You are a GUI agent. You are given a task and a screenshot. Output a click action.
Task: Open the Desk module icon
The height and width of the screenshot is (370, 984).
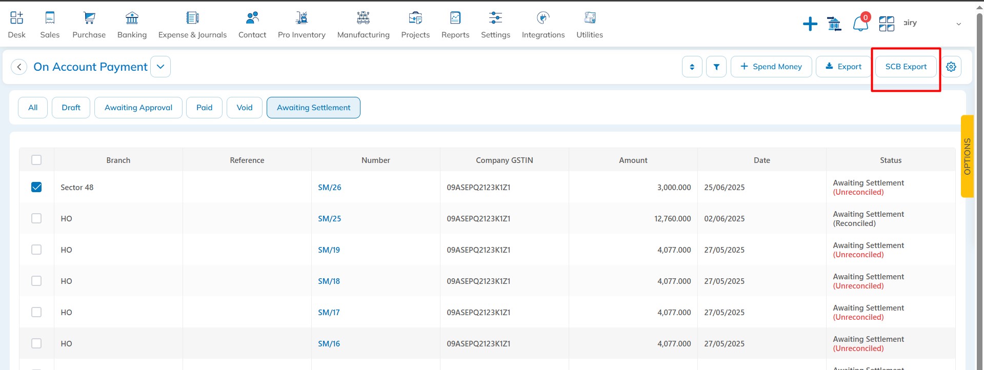coord(16,18)
